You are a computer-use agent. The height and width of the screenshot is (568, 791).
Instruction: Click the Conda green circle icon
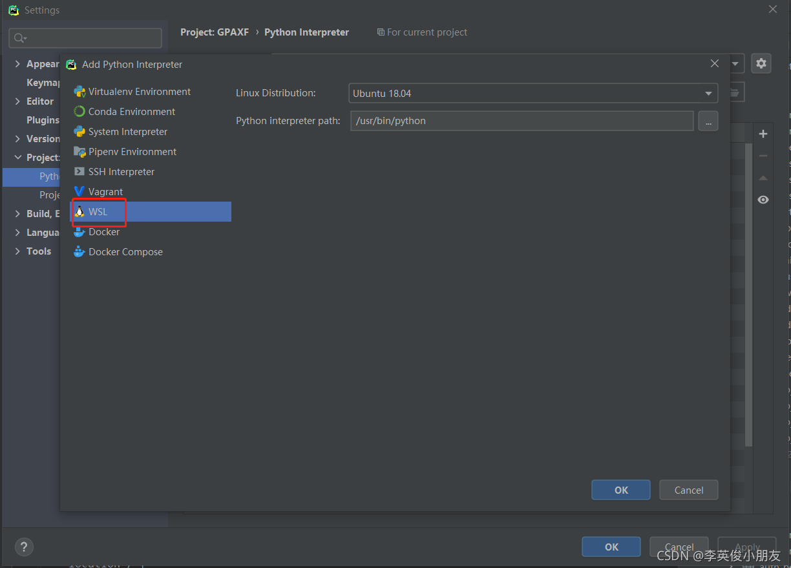(79, 112)
